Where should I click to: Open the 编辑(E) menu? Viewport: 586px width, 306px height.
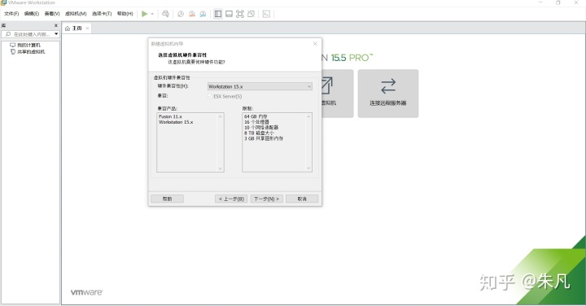[x=32, y=14]
